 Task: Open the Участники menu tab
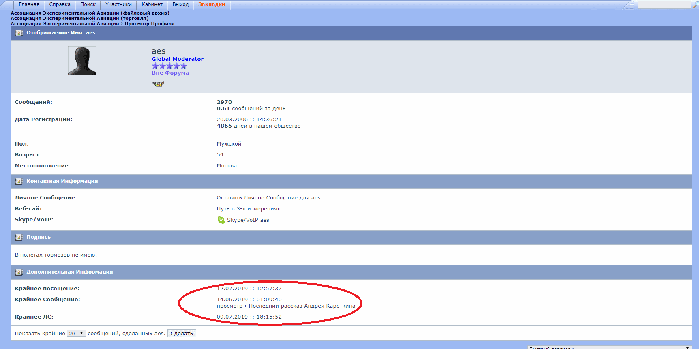coord(118,4)
